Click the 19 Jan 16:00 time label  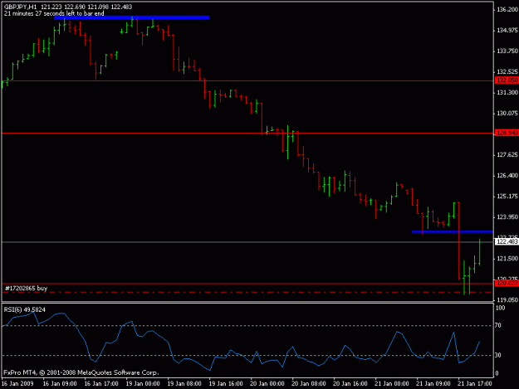pos(226,384)
